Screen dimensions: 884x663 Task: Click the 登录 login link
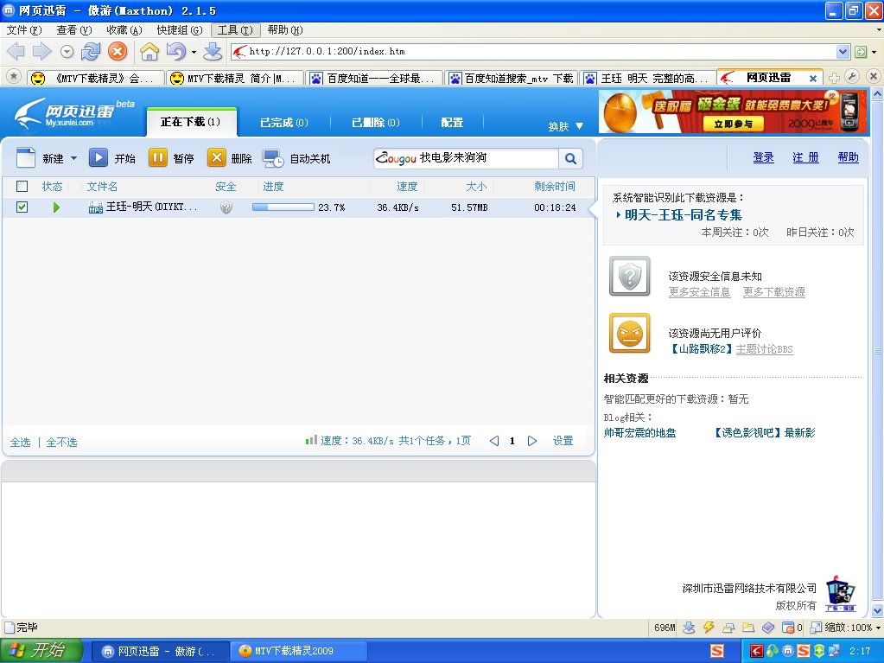[763, 157]
